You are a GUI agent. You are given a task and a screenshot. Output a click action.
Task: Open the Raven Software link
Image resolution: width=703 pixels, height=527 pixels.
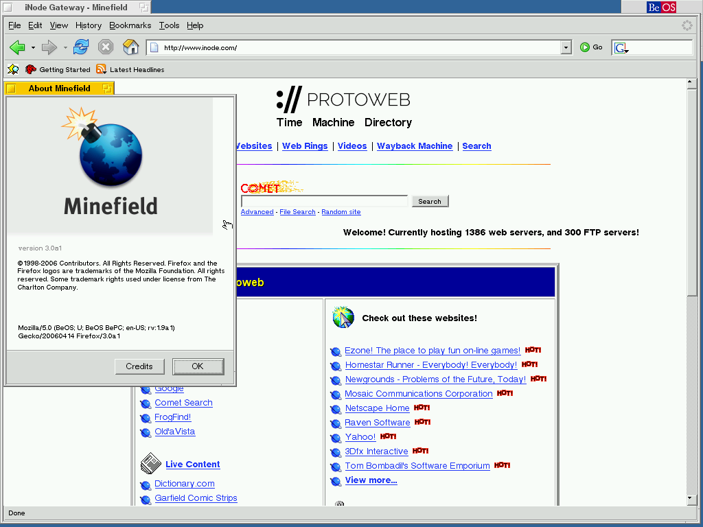coord(378,423)
